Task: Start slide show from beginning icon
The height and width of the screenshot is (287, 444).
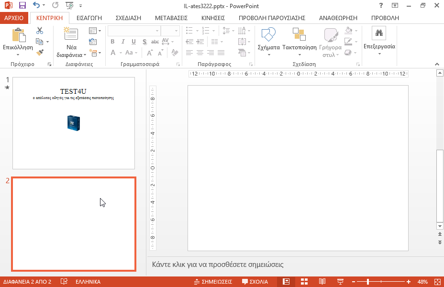Action: 69,5
